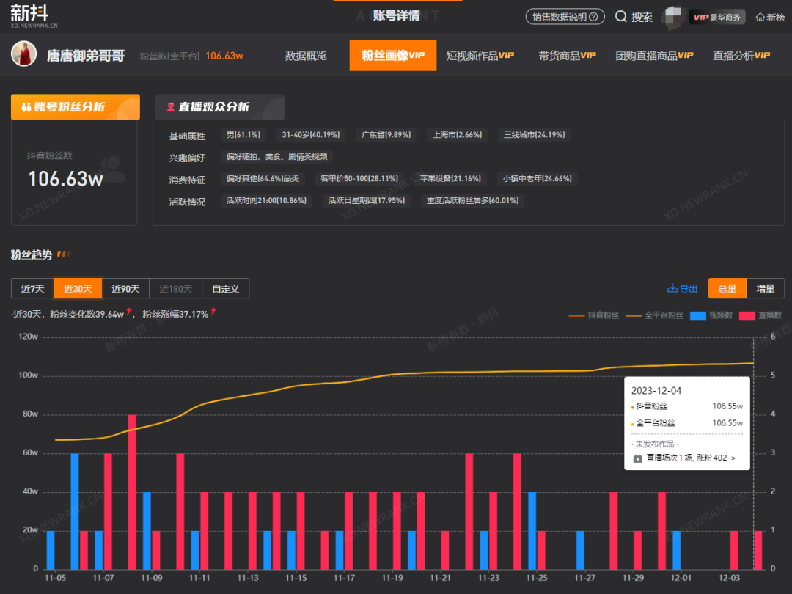The height and width of the screenshot is (594, 792).
Task: Click the 新榜 home icon
Action: (x=760, y=17)
